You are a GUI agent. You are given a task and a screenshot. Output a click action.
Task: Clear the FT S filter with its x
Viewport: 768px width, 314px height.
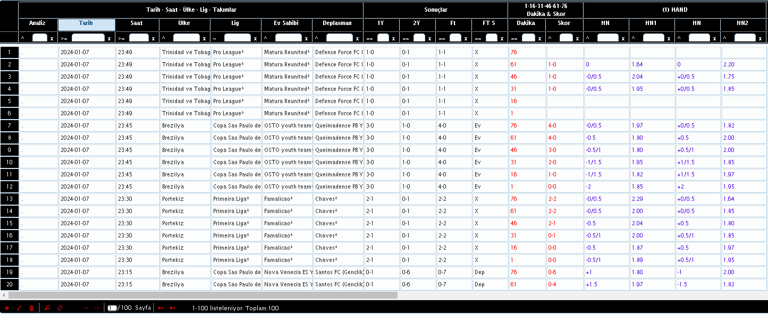pos(502,38)
